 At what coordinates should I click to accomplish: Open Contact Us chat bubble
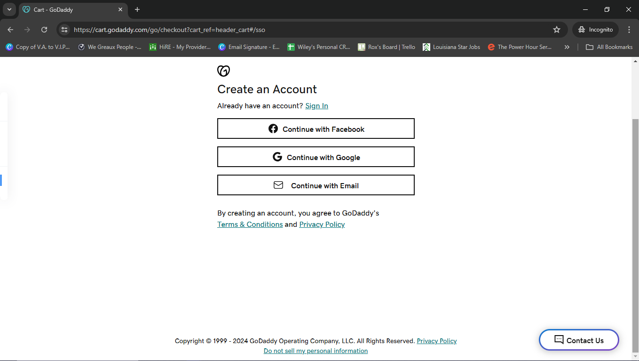pos(579,340)
